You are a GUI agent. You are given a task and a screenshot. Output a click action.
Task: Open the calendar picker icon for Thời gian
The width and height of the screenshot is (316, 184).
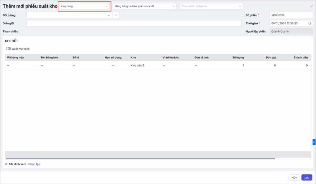pos(310,23)
